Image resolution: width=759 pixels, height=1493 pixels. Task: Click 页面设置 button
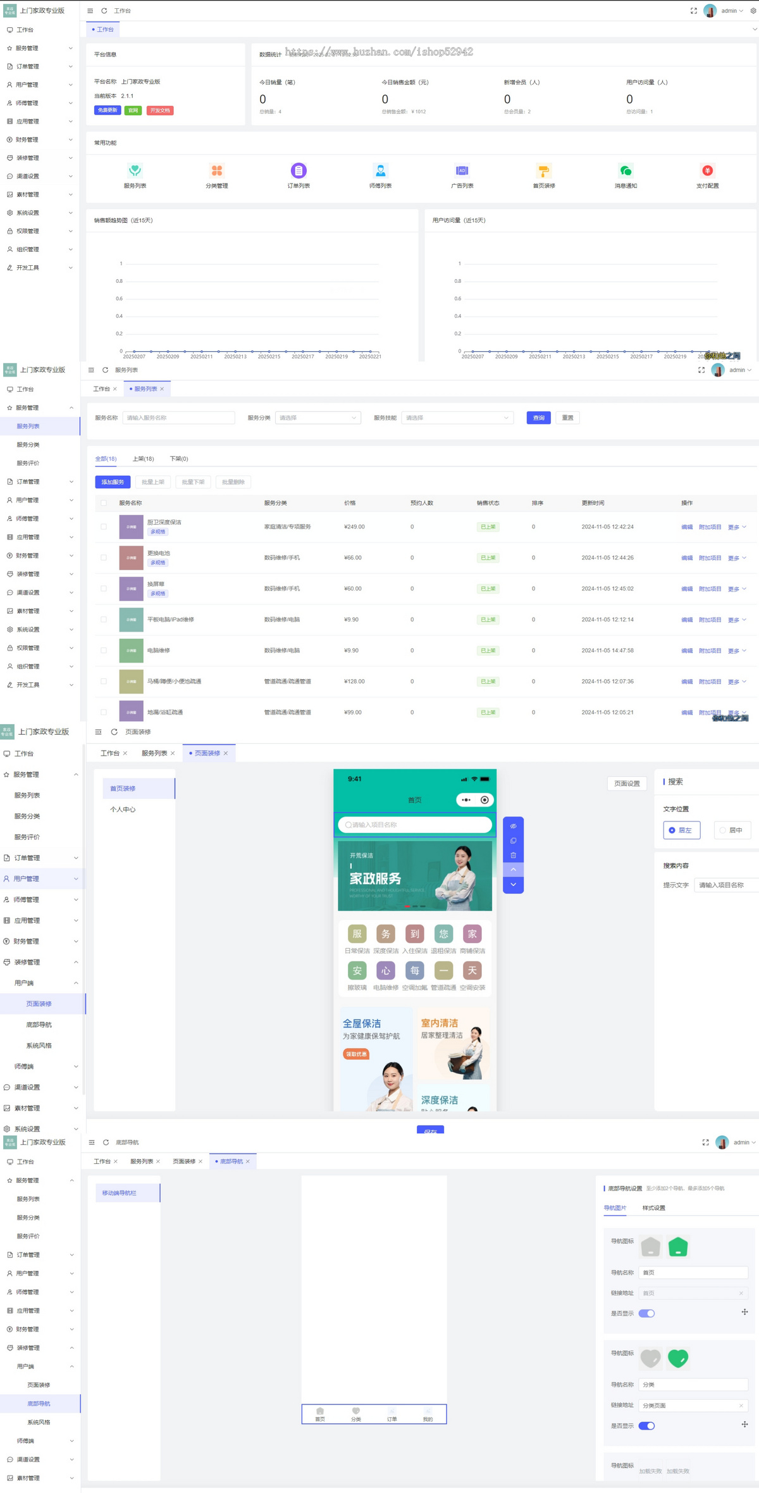coord(627,784)
